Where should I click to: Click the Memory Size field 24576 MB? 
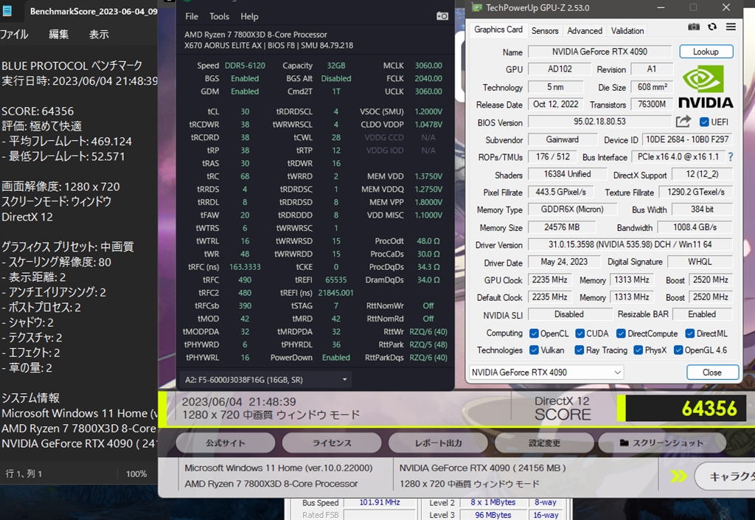562,226
